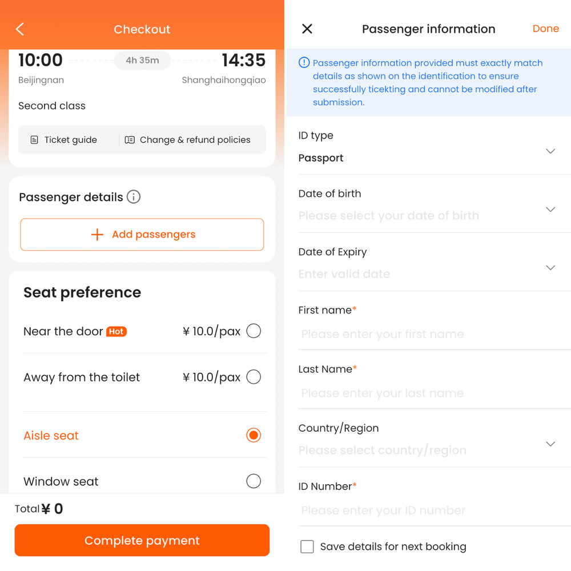Click the Ticket guide document icon
Screen dimensions: 571x571
click(x=34, y=139)
